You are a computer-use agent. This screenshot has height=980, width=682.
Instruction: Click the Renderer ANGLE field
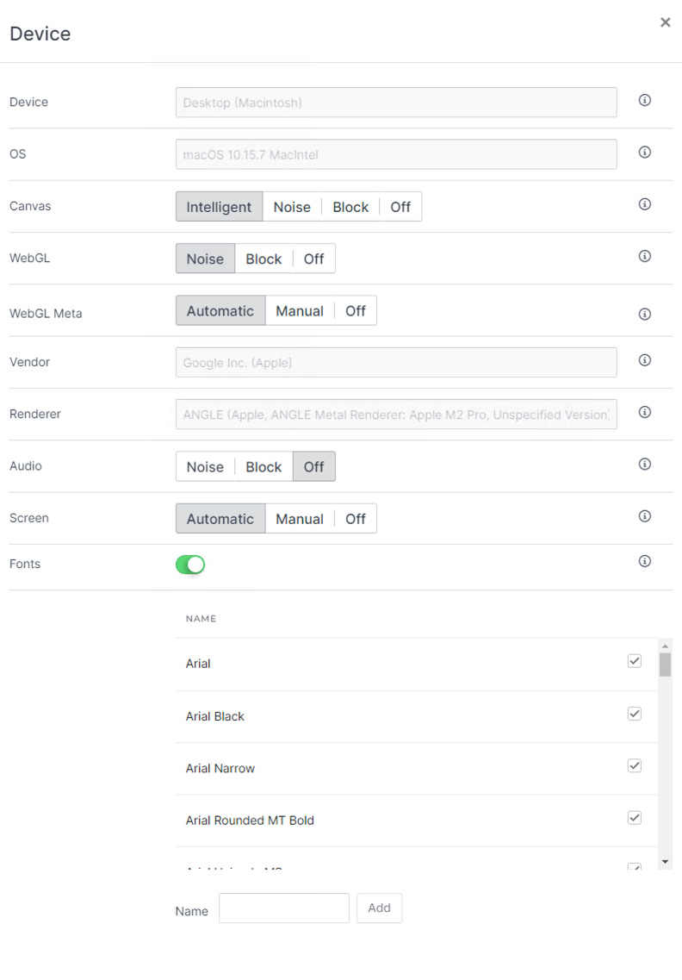[x=396, y=415]
